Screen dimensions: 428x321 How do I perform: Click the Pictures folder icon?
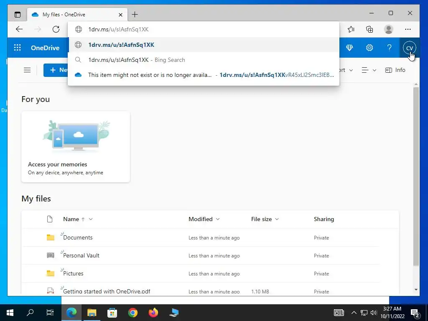(51, 273)
